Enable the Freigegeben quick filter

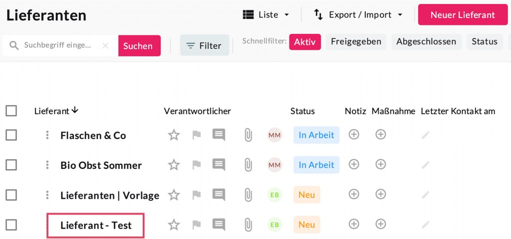click(356, 42)
